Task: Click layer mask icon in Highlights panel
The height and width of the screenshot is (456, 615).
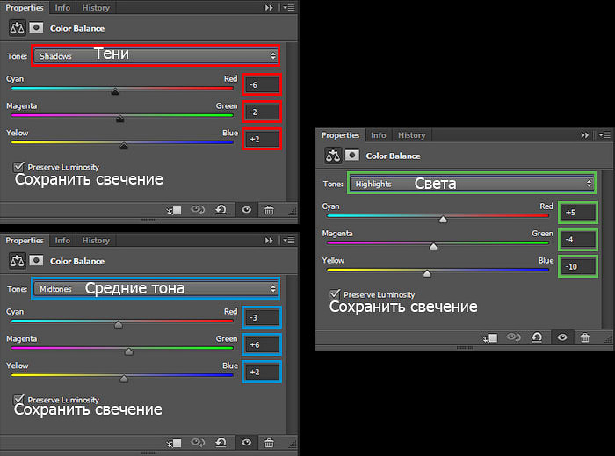Action: (352, 156)
